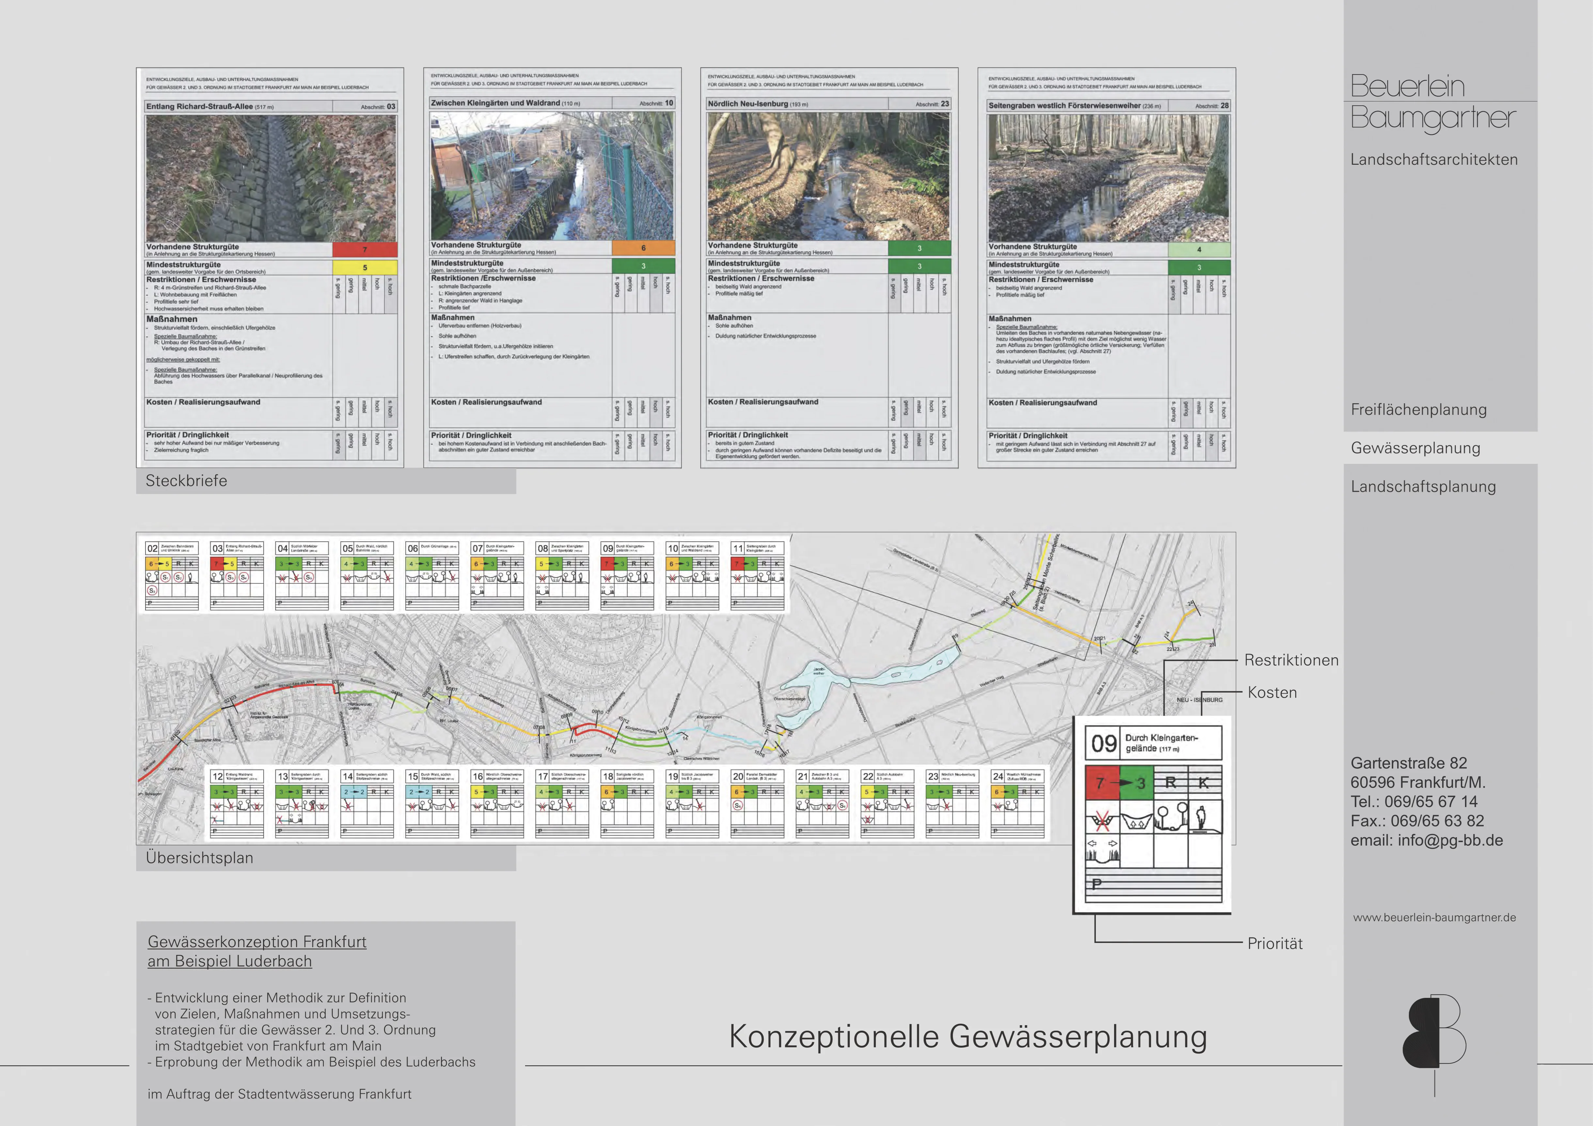Open the www.beuerlein-baumgartner.de link
Screen dimensions: 1593x1126
pyautogui.click(x=1434, y=917)
